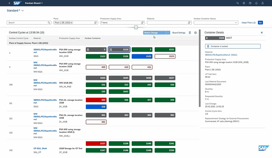Open the help question mark icon
Image resolution: width=272 pixels, height=158 pixels.
point(250,3)
